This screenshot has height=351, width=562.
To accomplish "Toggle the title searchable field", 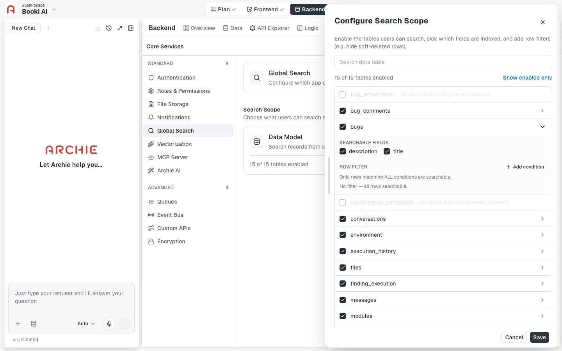I will 387,151.
